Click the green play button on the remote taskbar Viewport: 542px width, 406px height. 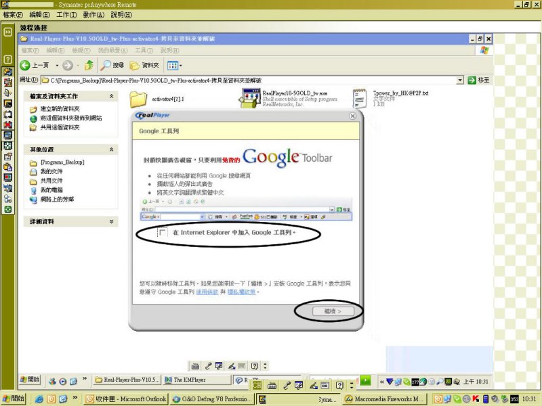tap(365, 380)
